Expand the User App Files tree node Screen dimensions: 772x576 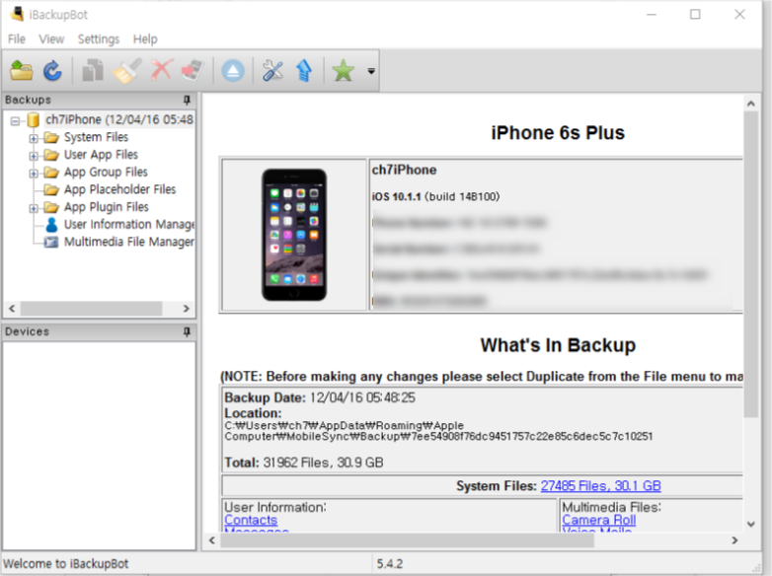[33, 156]
